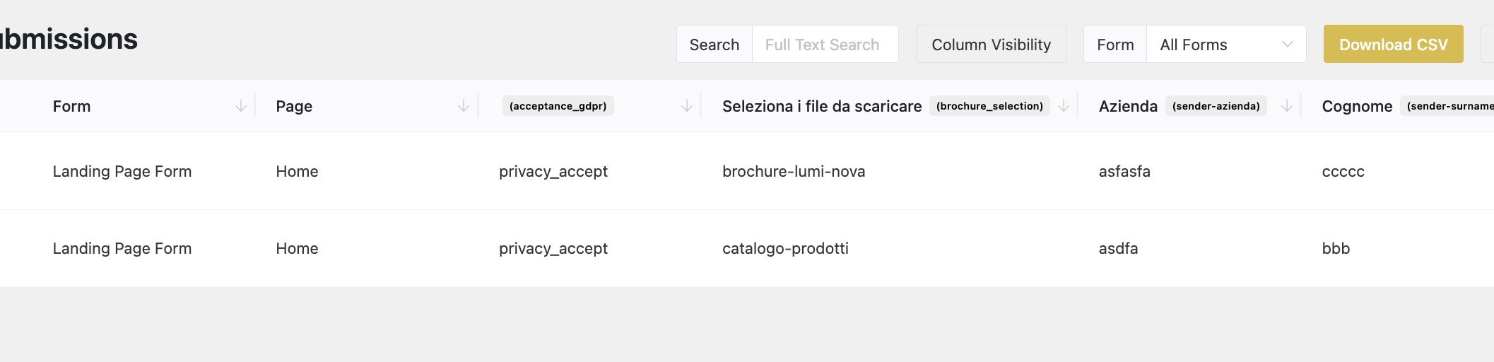
Task: Download submissions as CSV
Action: [x=1393, y=45]
